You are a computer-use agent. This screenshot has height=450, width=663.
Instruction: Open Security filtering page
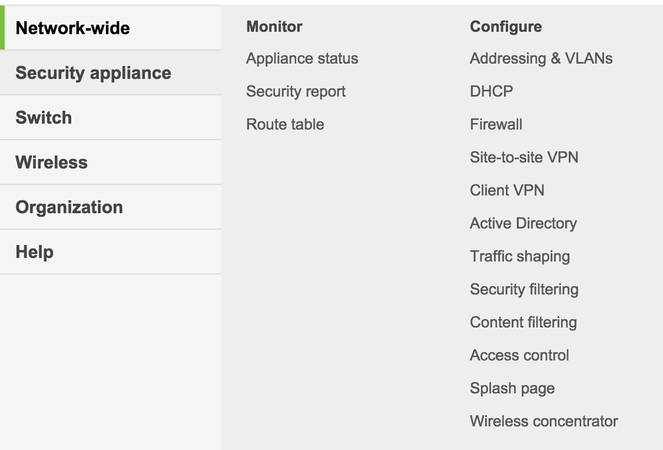[523, 290]
